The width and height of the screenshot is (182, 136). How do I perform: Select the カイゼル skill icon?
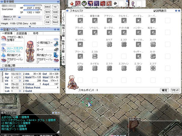(95, 68)
